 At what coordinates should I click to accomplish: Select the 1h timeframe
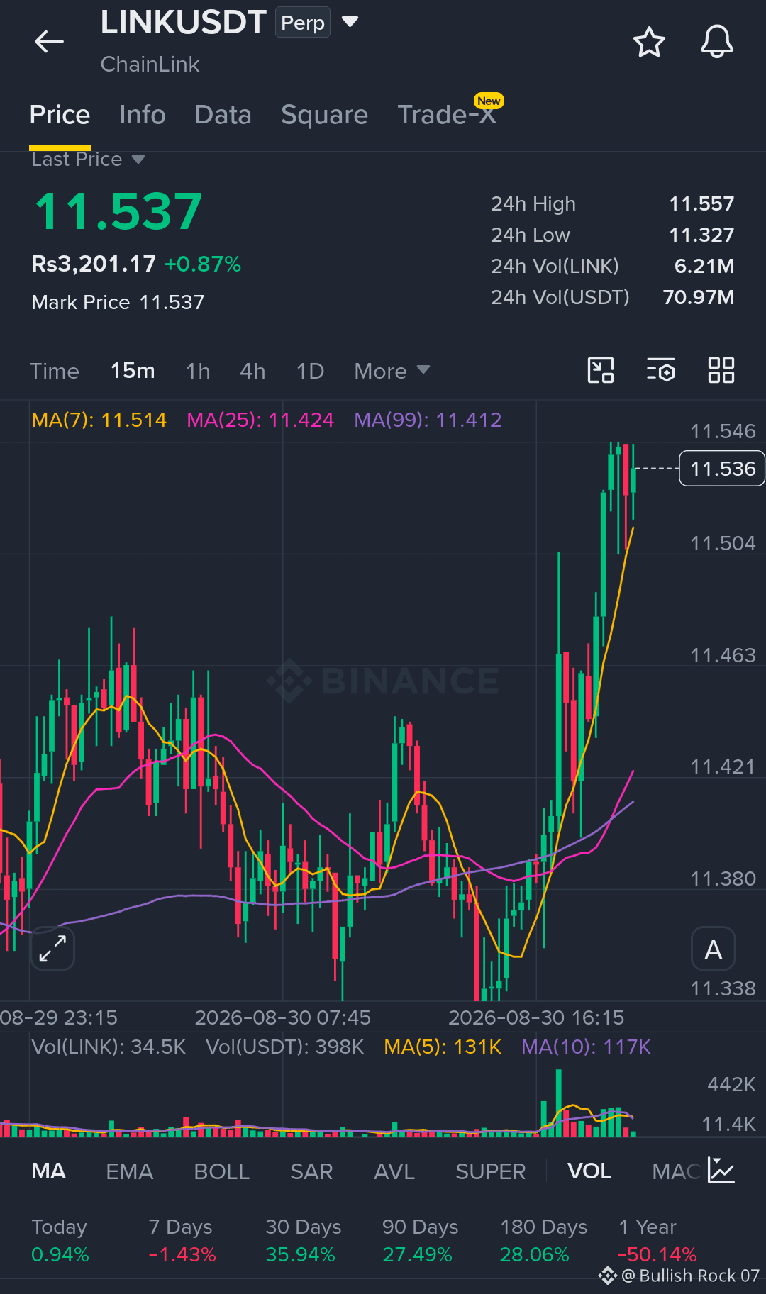coord(198,371)
